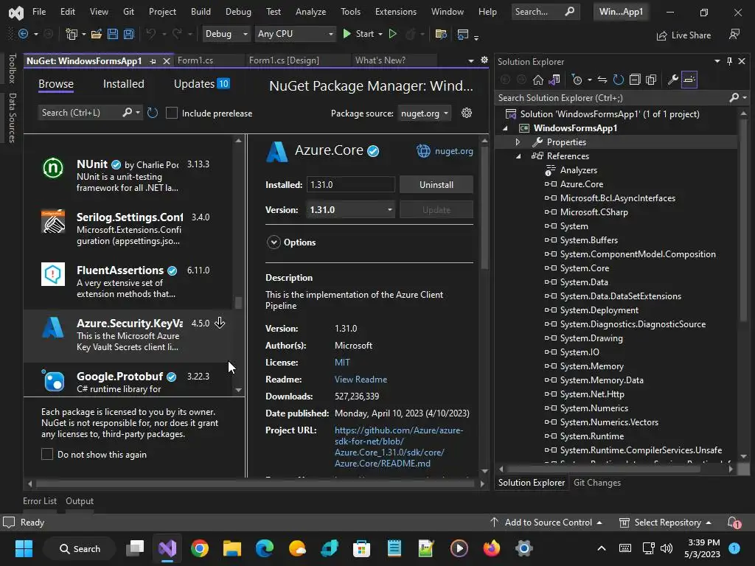
Task: Click the Navigate Backward toolbar icon
Action: click(23, 34)
